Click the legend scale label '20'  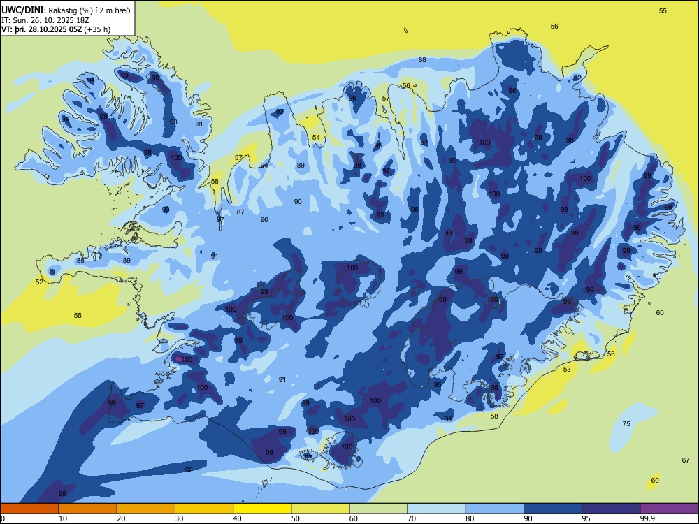(x=121, y=518)
